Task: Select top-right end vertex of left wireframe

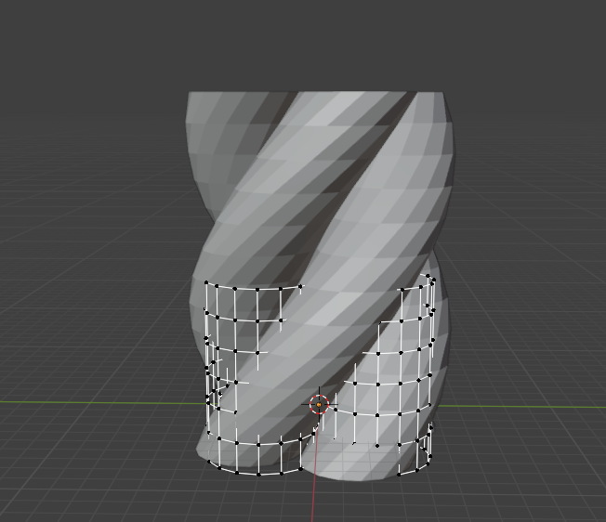Action: click(301, 287)
